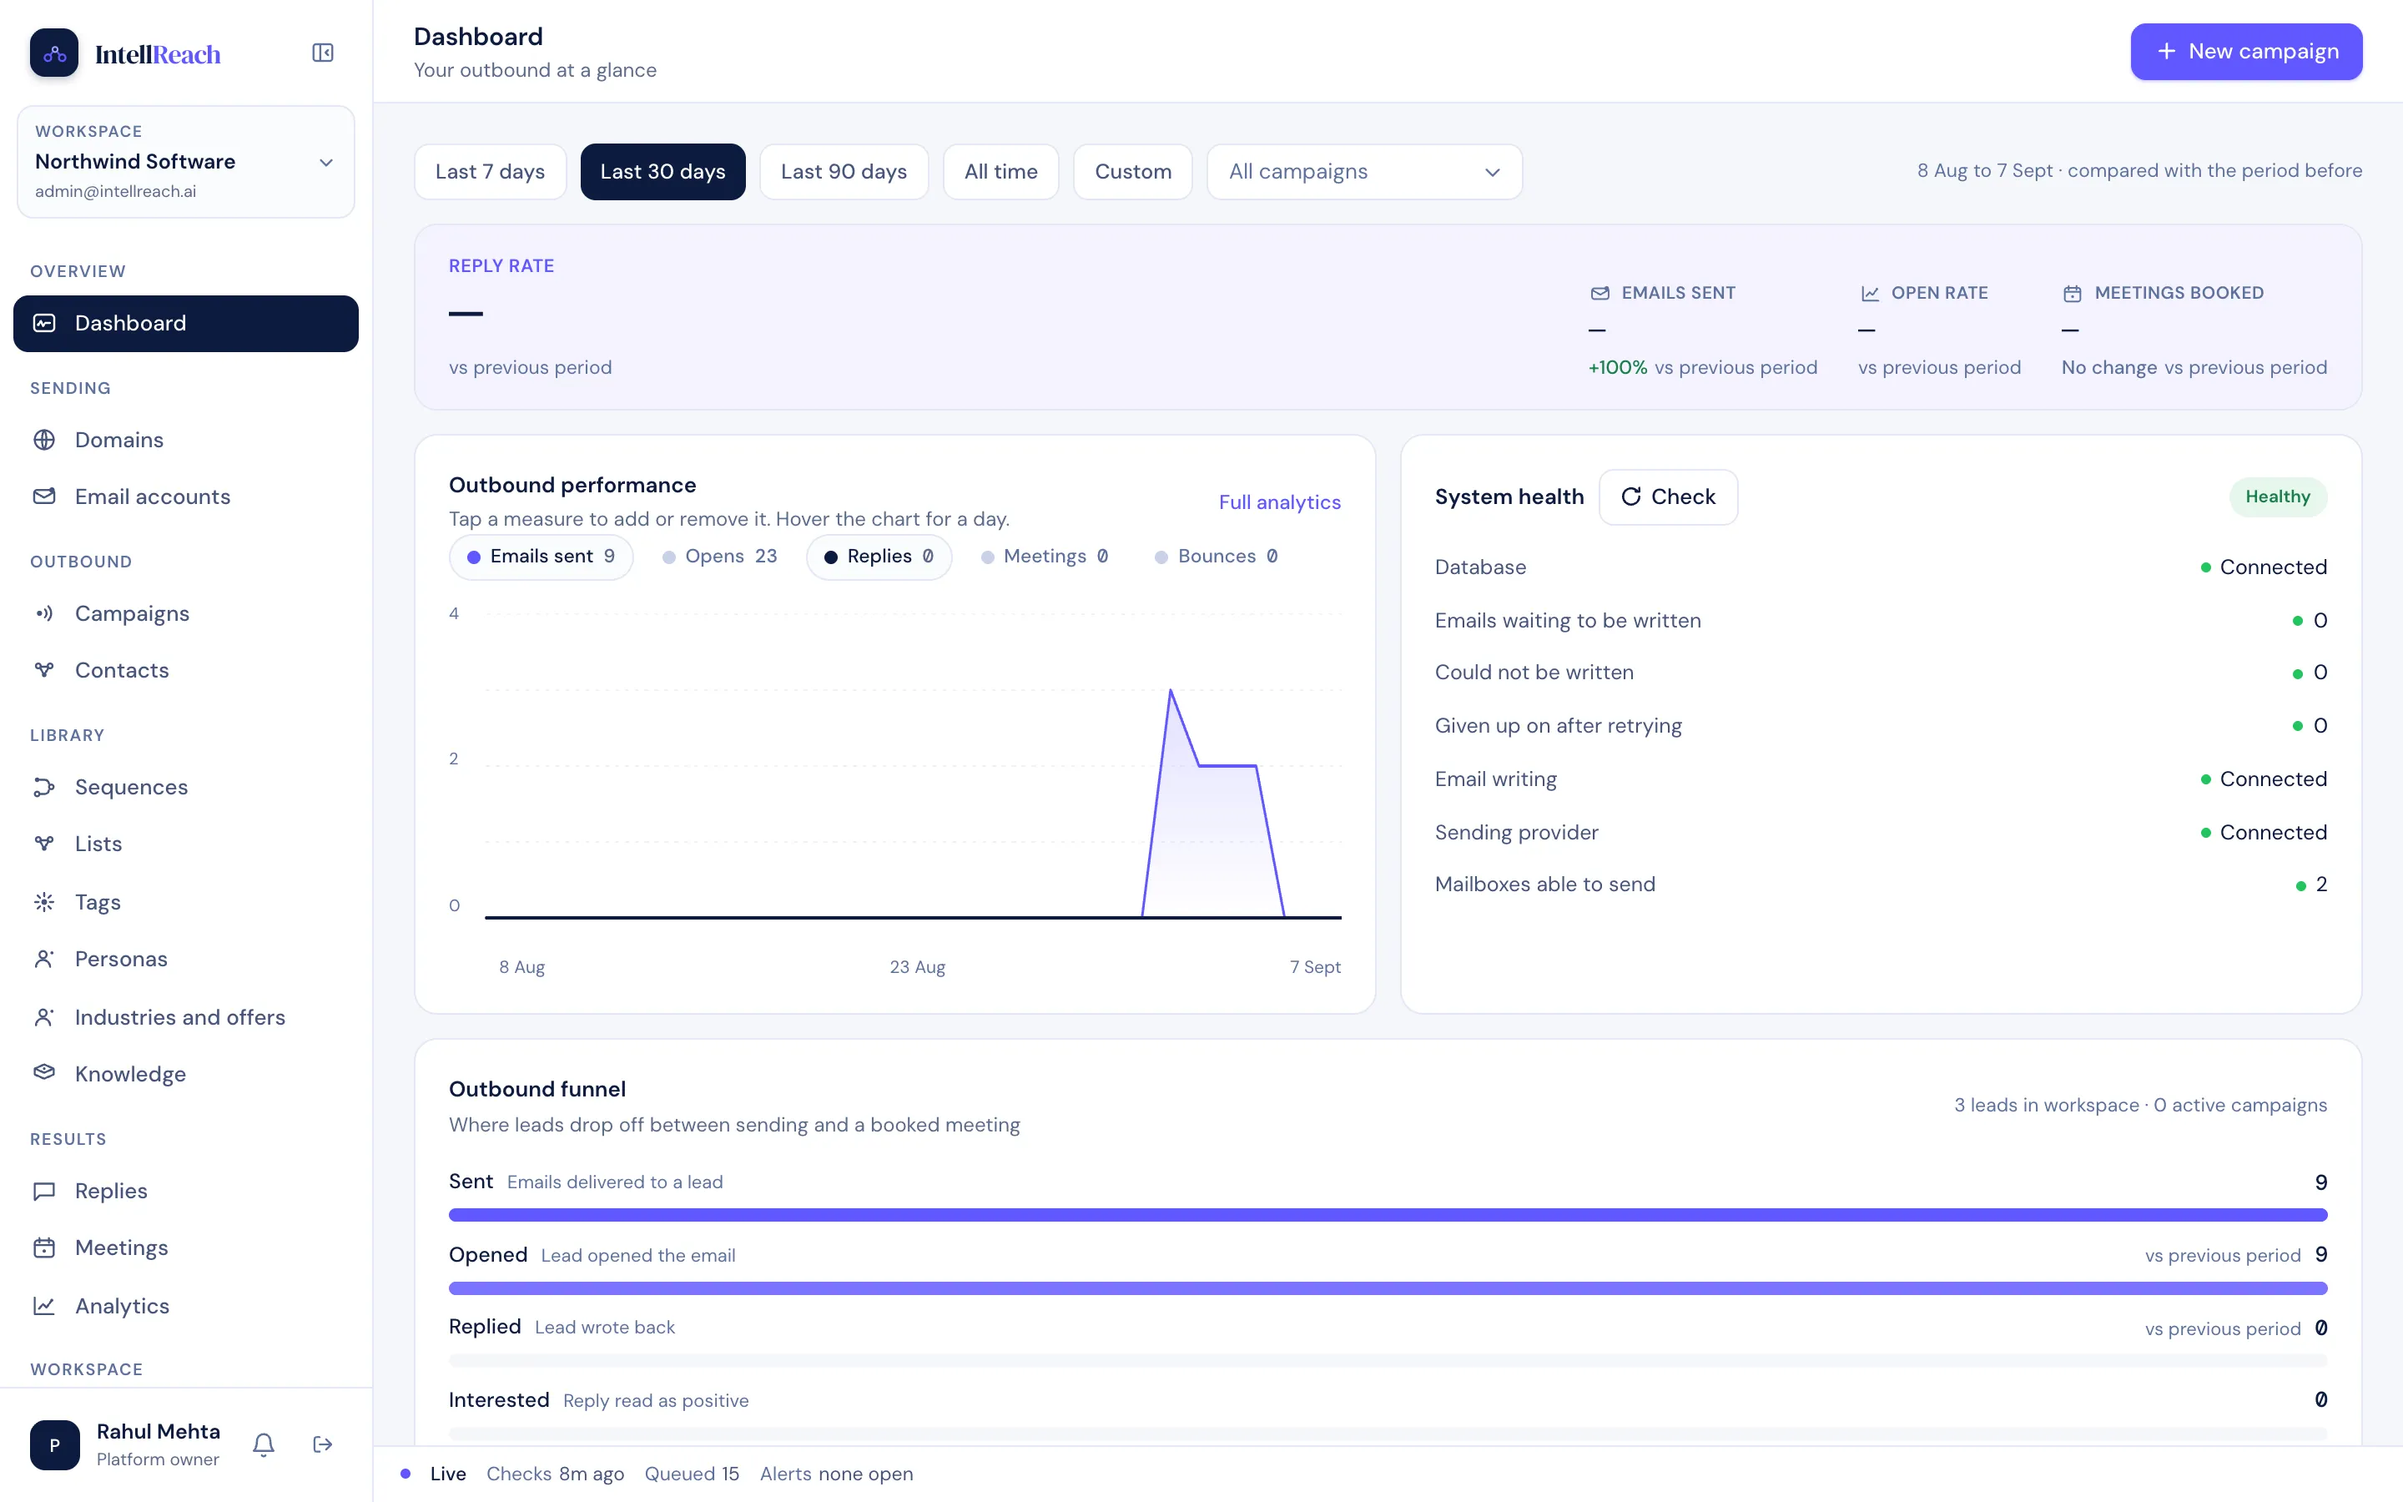Click the Lists icon in sidebar
2403x1502 pixels.
tap(45, 844)
